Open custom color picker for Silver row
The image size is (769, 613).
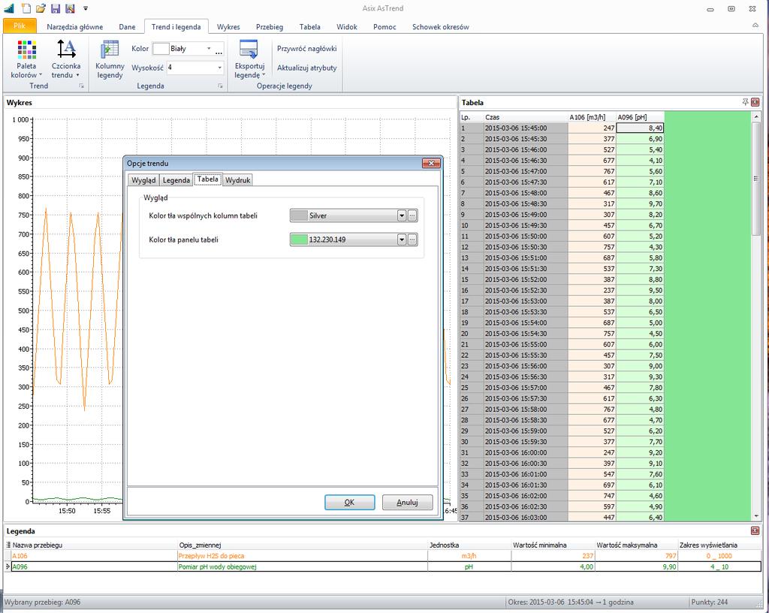pyautogui.click(x=412, y=215)
